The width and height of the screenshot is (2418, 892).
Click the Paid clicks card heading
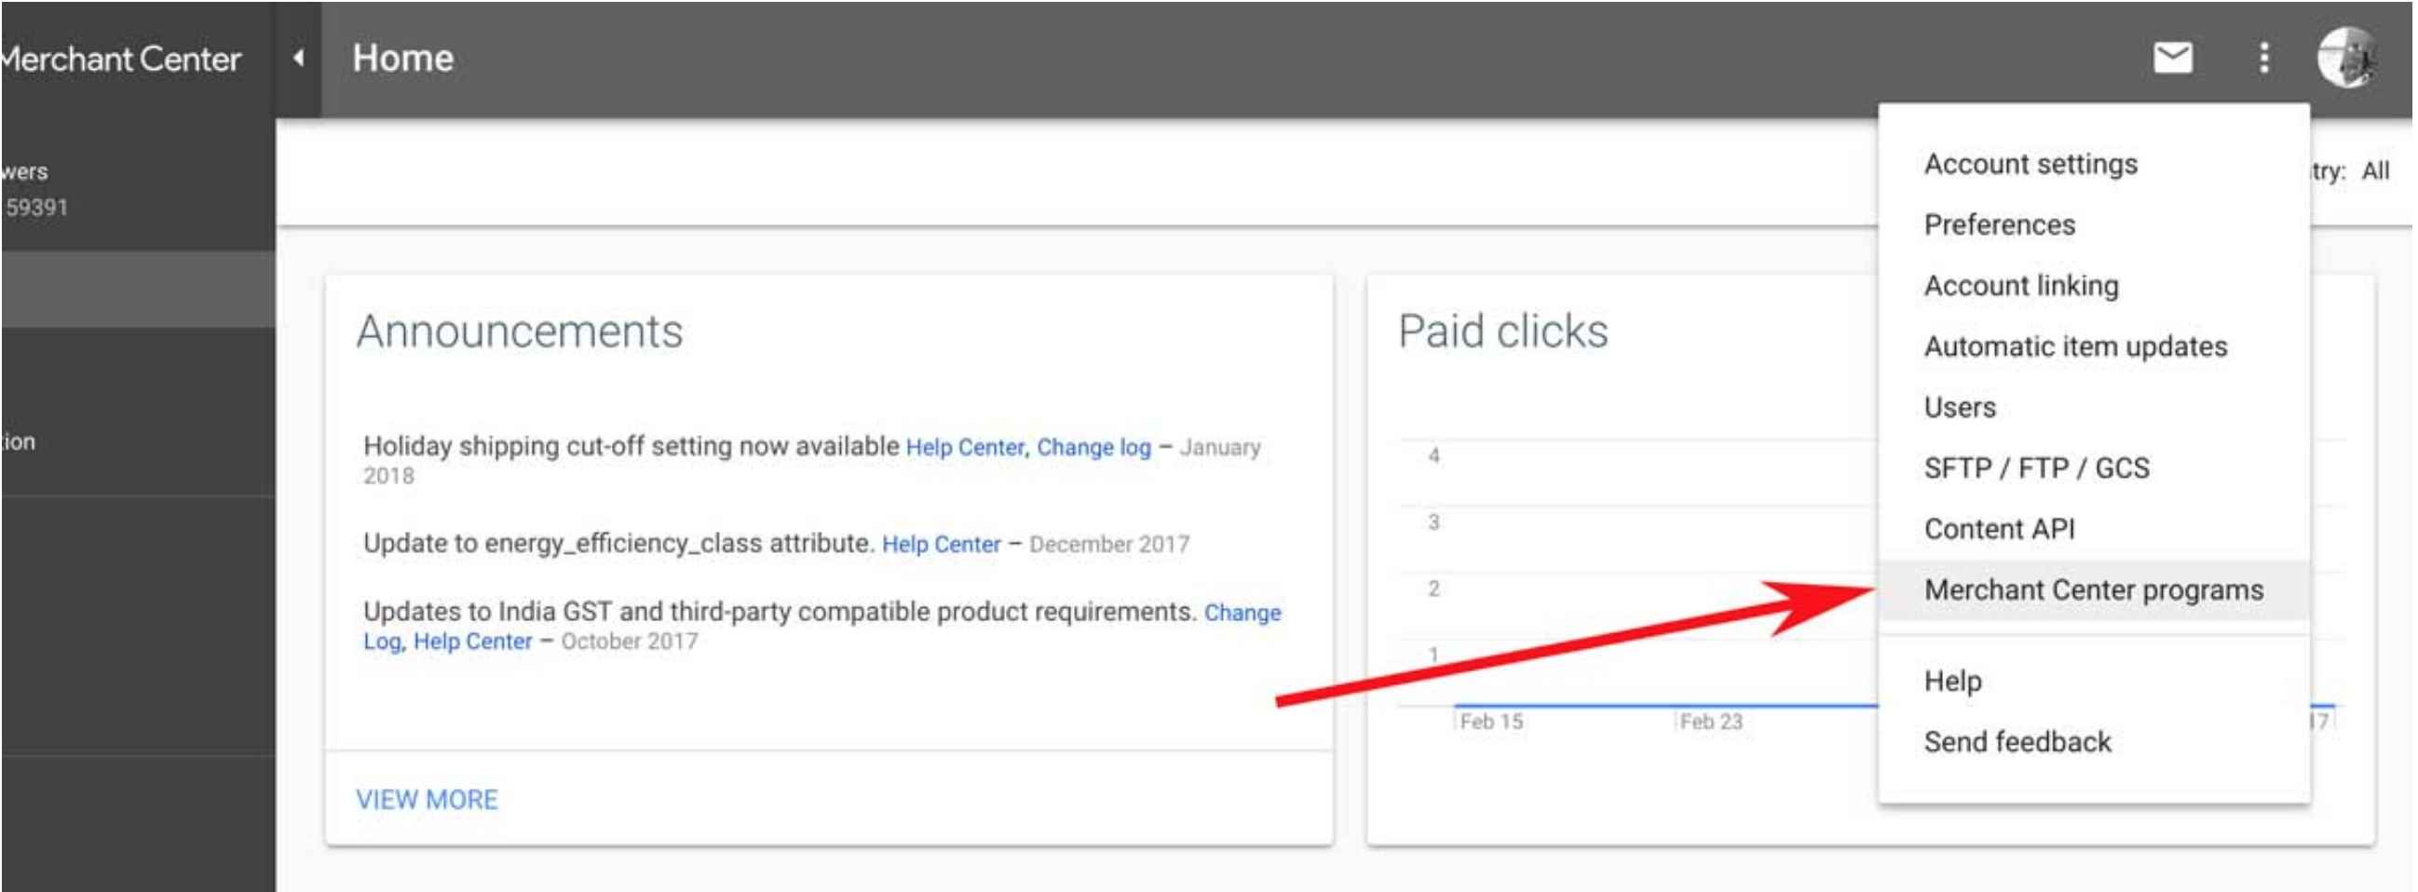pyautogui.click(x=1502, y=332)
